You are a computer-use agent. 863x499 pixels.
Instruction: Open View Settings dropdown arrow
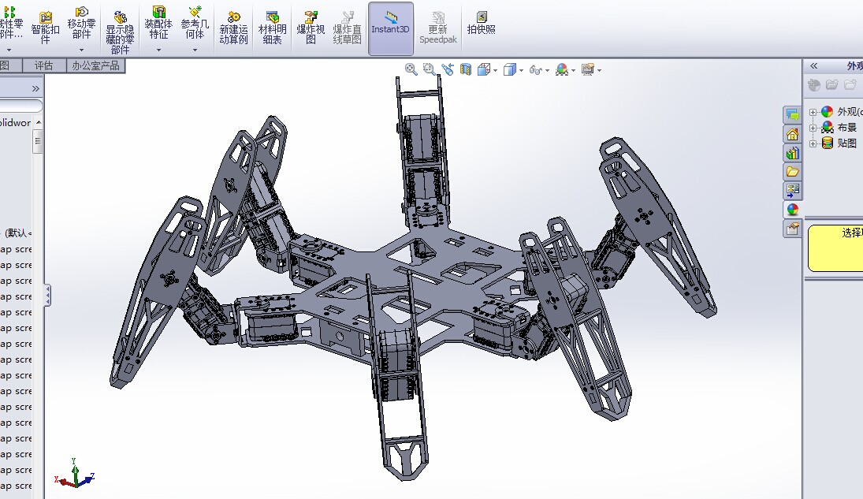(599, 70)
